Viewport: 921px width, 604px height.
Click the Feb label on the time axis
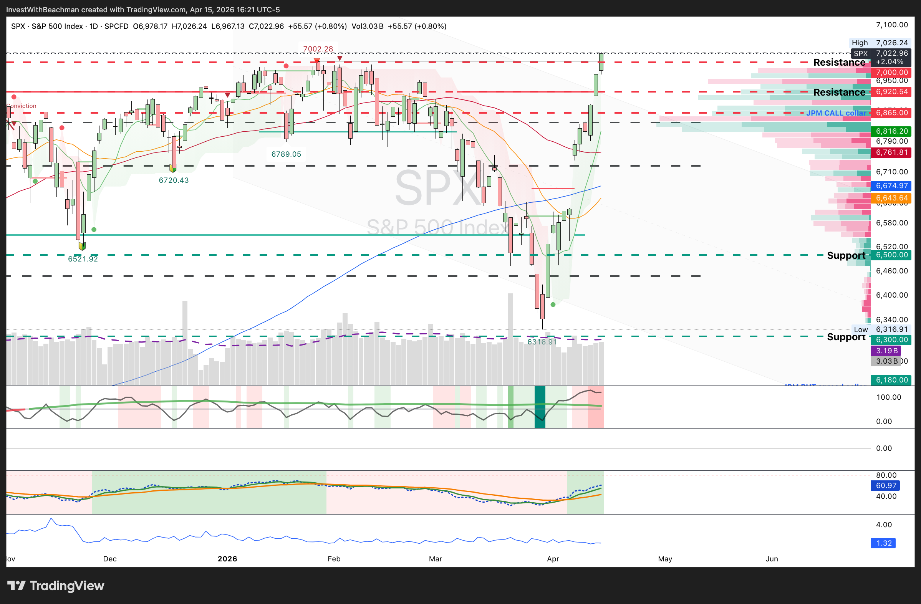click(x=334, y=559)
